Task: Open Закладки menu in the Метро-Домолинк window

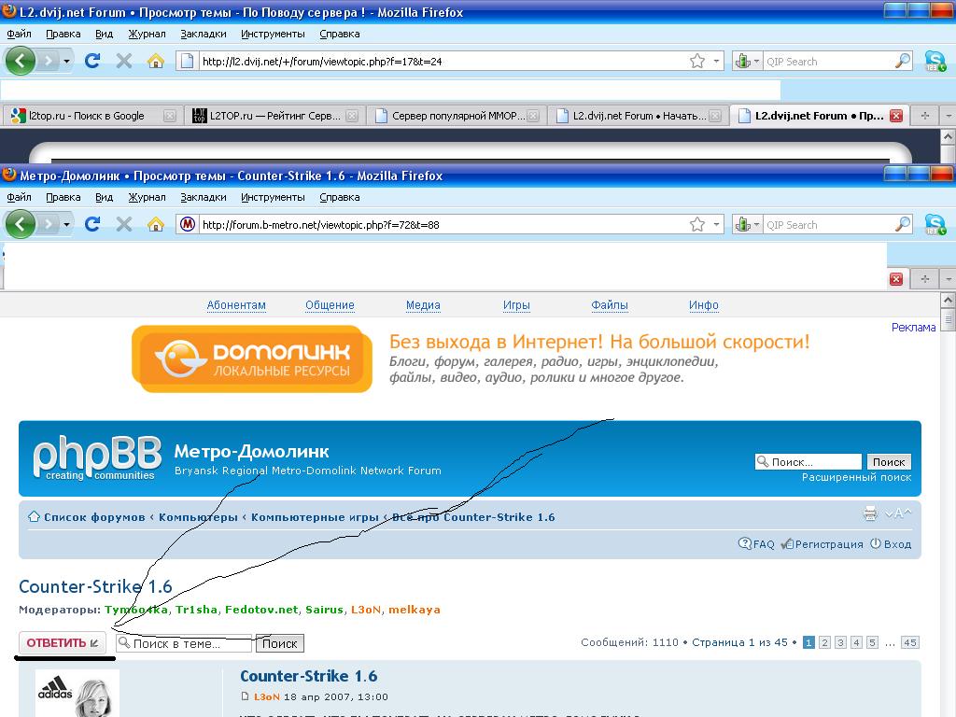Action: (203, 197)
